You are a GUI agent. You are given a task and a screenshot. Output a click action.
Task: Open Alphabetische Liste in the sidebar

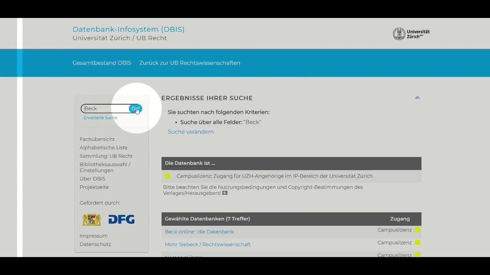103,148
